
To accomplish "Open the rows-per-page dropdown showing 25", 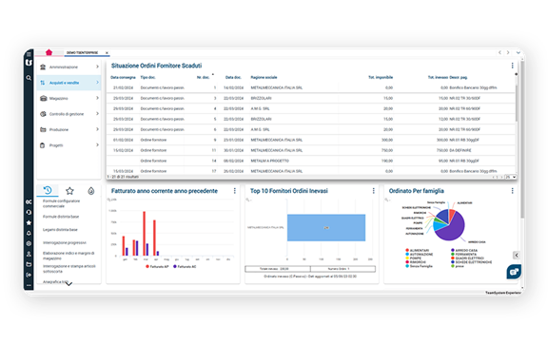I will point(511,177).
